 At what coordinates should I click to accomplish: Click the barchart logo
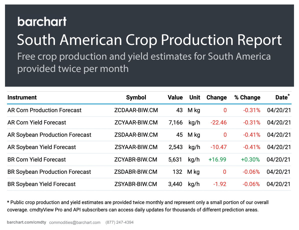[42, 21]
